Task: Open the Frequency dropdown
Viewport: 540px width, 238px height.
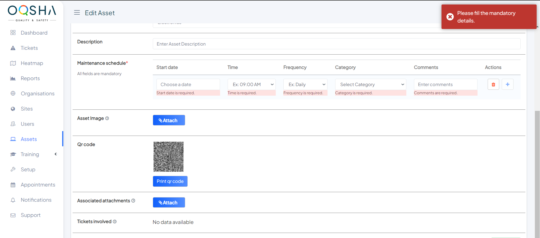Action: 305,84
